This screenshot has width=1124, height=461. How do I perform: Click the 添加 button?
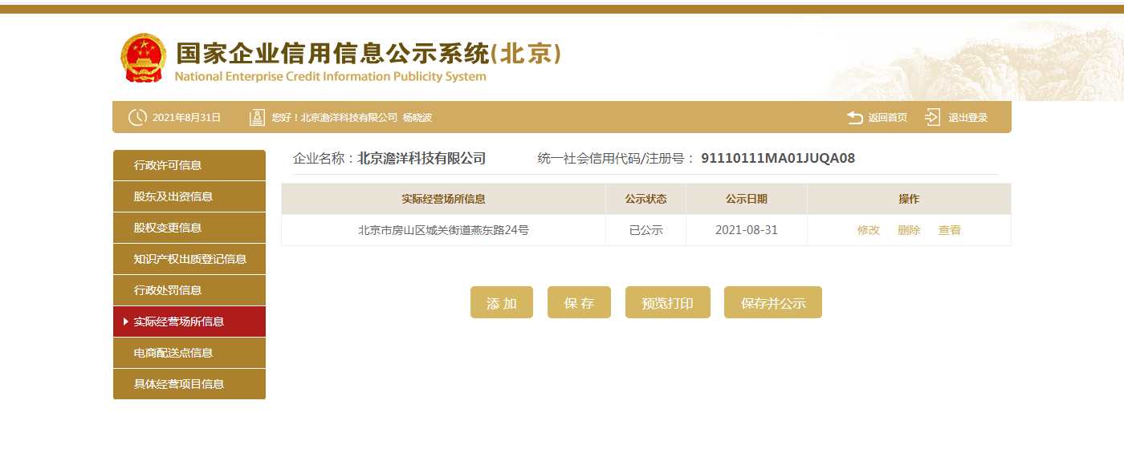point(502,302)
